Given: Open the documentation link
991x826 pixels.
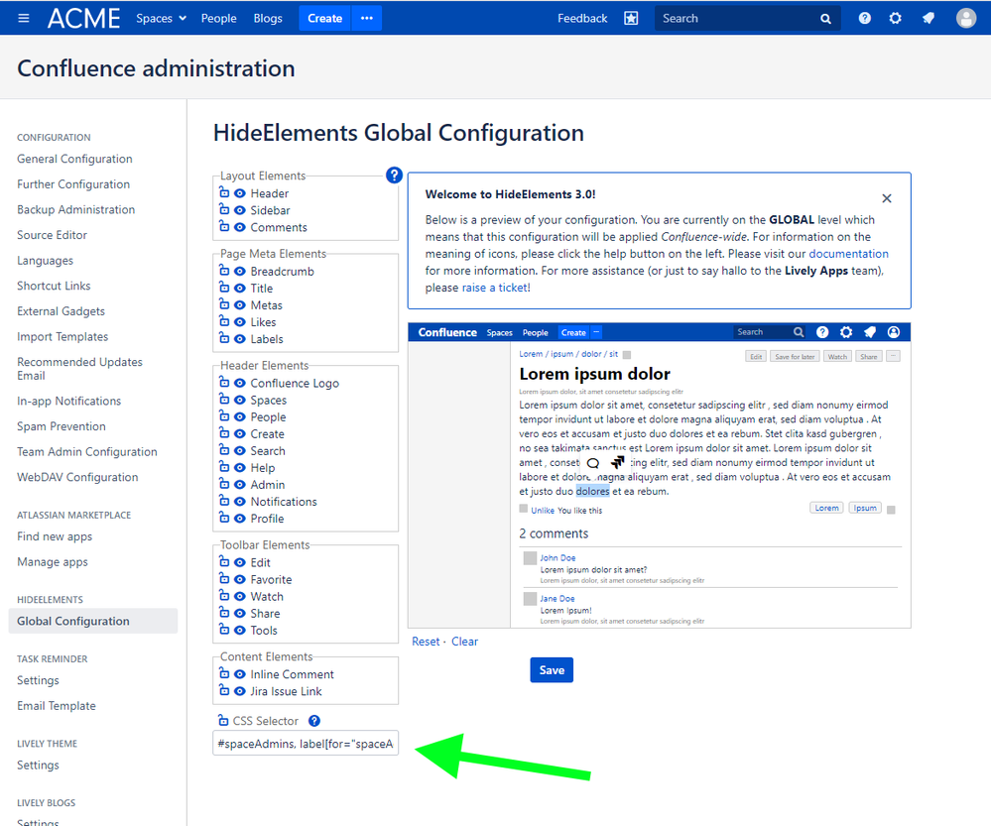Looking at the screenshot, I should click(848, 254).
